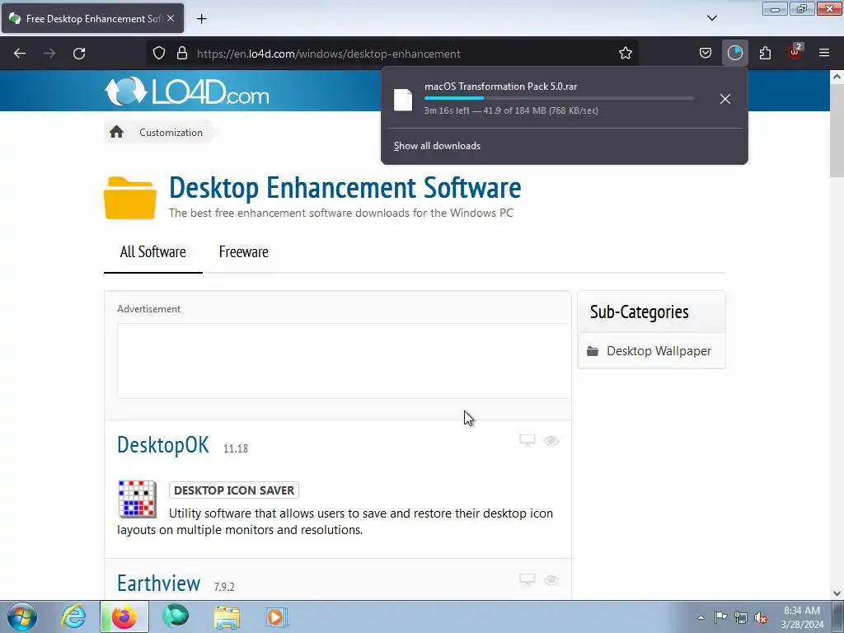Click the empty advertisement box
844x633 pixels.
pyautogui.click(x=344, y=361)
